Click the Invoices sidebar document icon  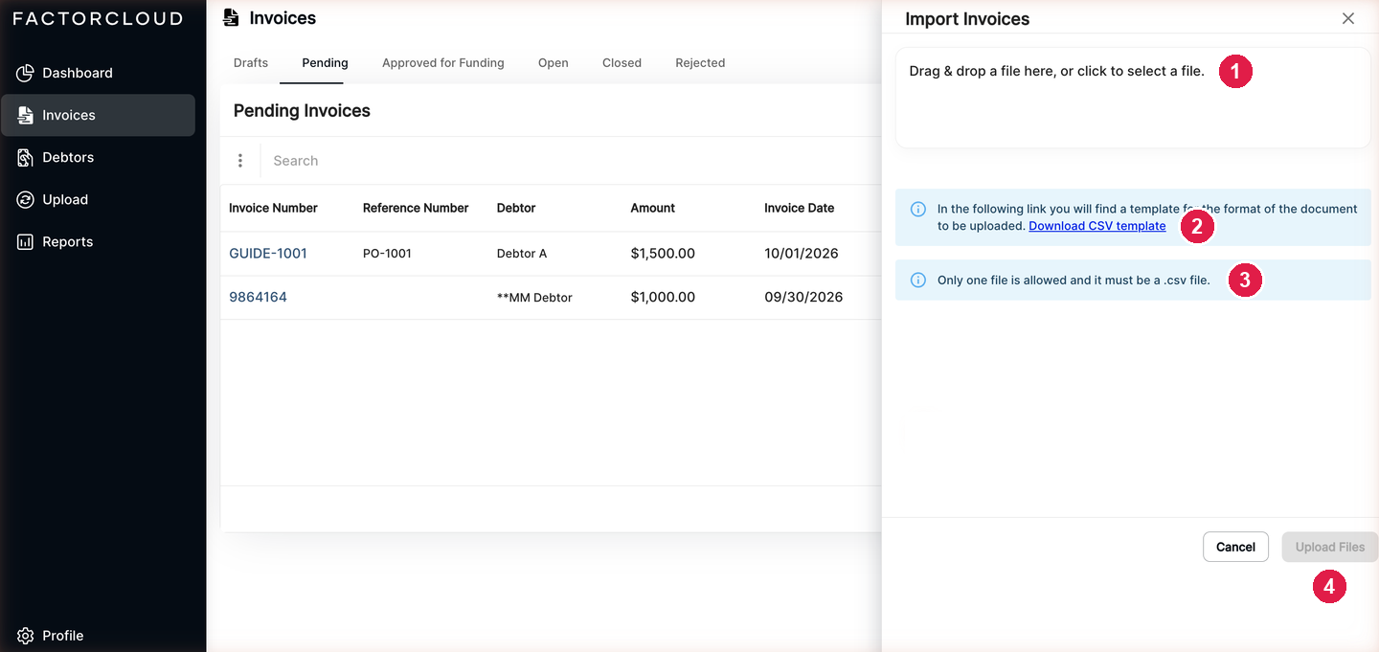pos(25,115)
